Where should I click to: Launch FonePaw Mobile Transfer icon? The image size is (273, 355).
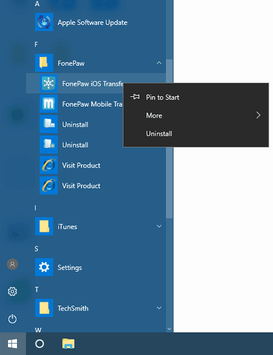click(49, 104)
